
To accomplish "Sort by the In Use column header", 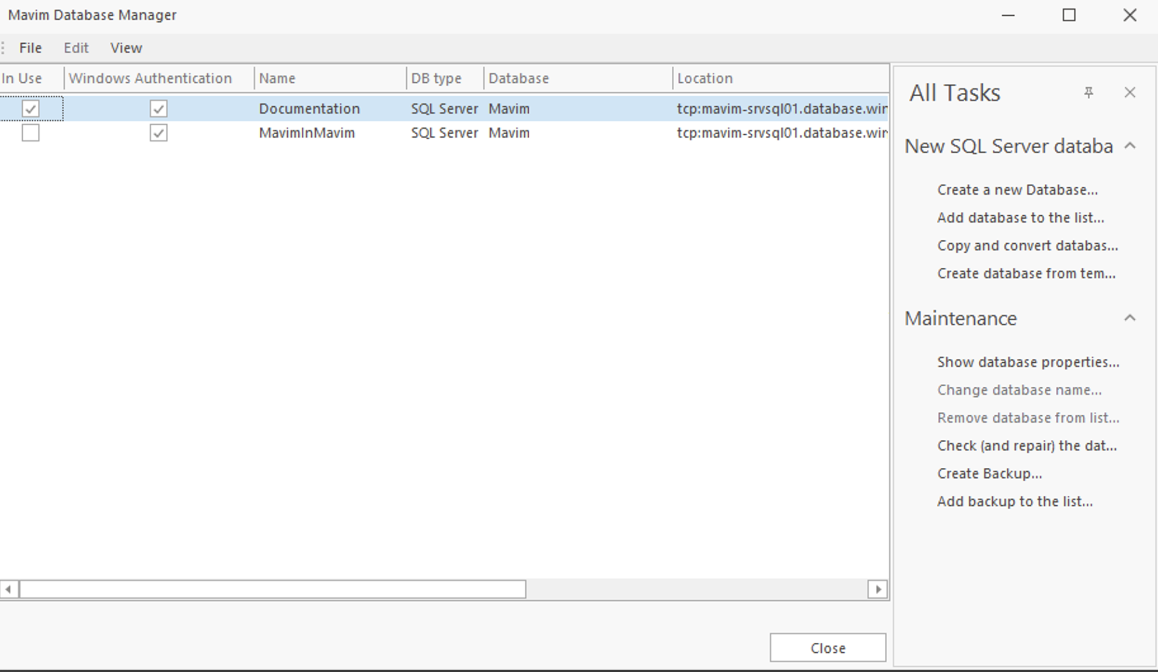I will 32,78.
